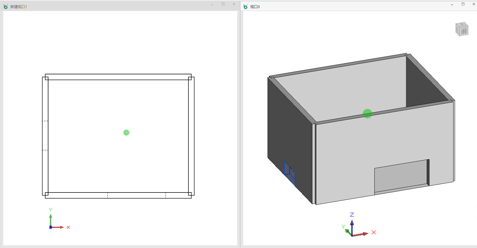The image size is (477, 248).
Task: Minimize the 视口0 viewport window
Action: pos(452,4)
